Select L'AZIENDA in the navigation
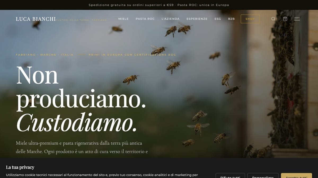Screen dimensions: 318x178 point(170,19)
